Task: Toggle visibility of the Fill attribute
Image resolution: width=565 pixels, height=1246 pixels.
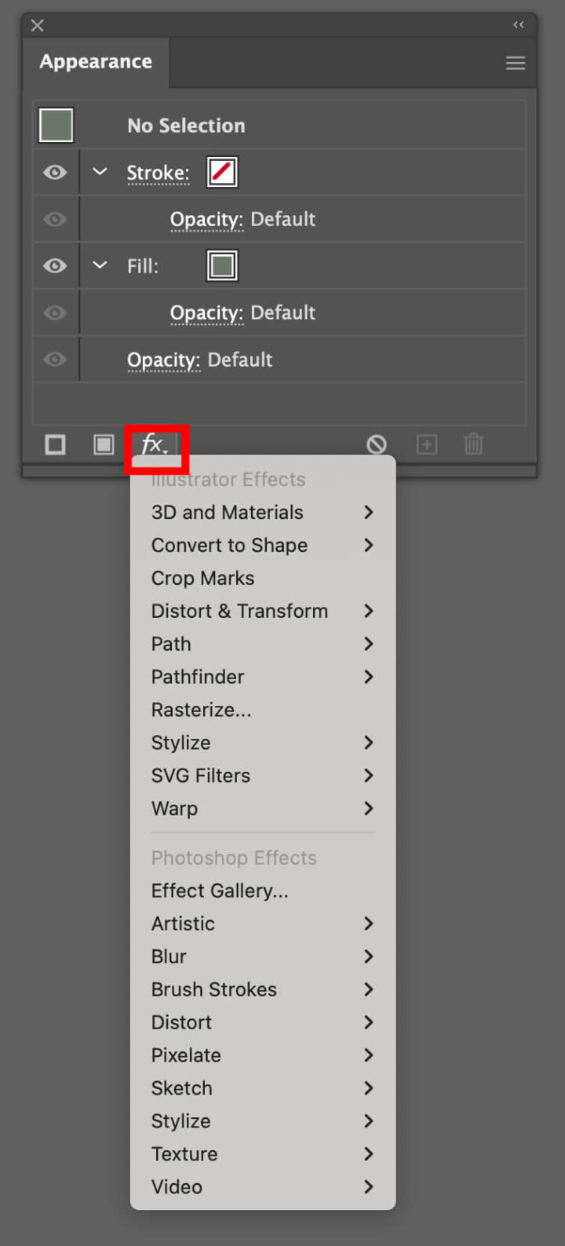Action: 54,265
